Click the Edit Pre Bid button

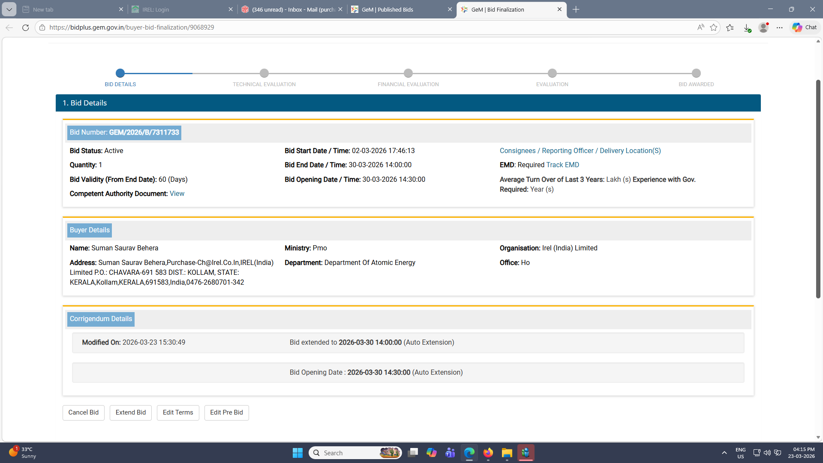click(226, 412)
